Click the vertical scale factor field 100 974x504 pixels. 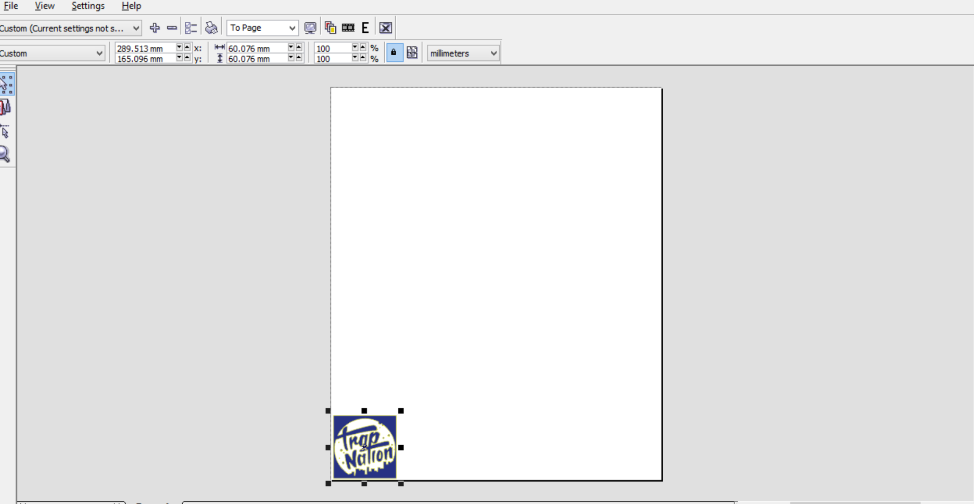[x=332, y=59]
